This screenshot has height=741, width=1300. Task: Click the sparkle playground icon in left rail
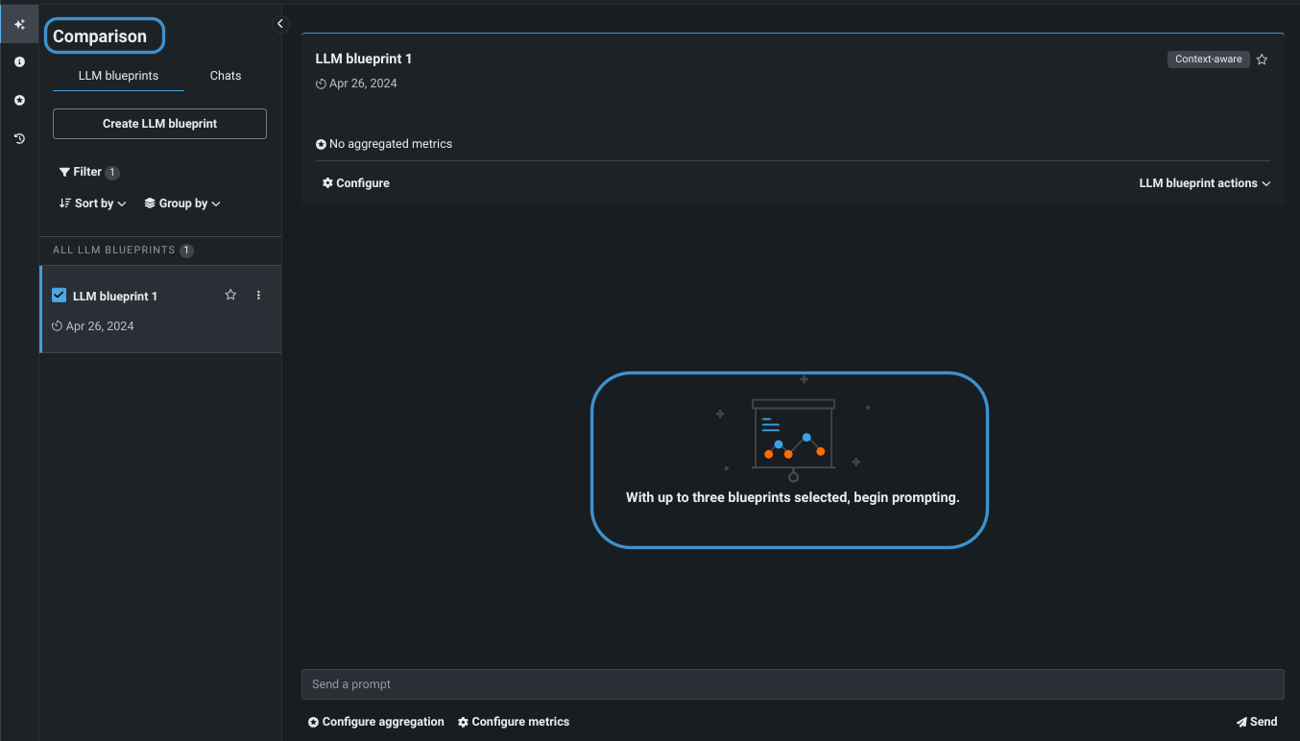19,25
